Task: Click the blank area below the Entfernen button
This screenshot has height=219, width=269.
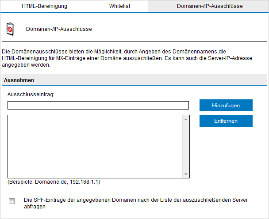Action: 226,150
